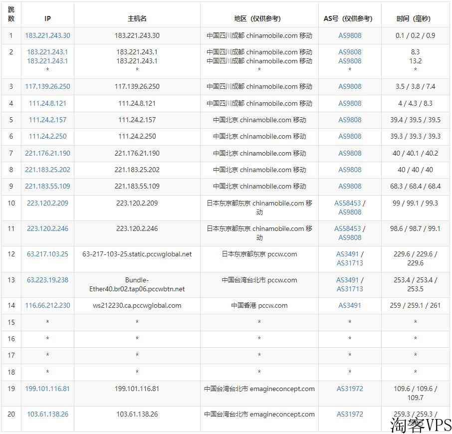
Task: Click AS9808 link in hop 5 row
Action: point(350,120)
